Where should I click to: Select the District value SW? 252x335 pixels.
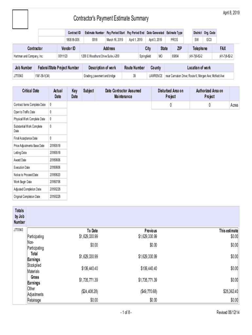[x=197, y=40]
